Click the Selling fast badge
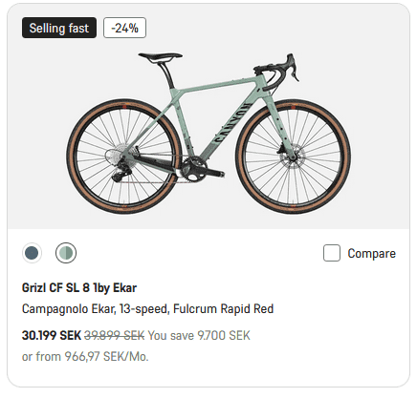Image resolution: width=417 pixels, height=398 pixels. coord(59,28)
